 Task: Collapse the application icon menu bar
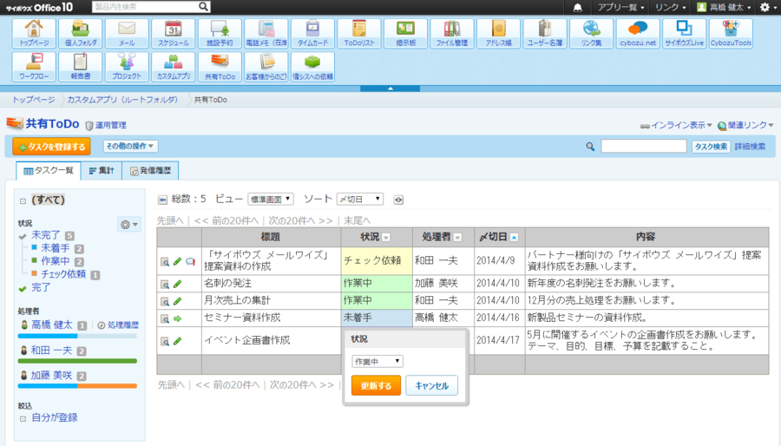click(390, 88)
